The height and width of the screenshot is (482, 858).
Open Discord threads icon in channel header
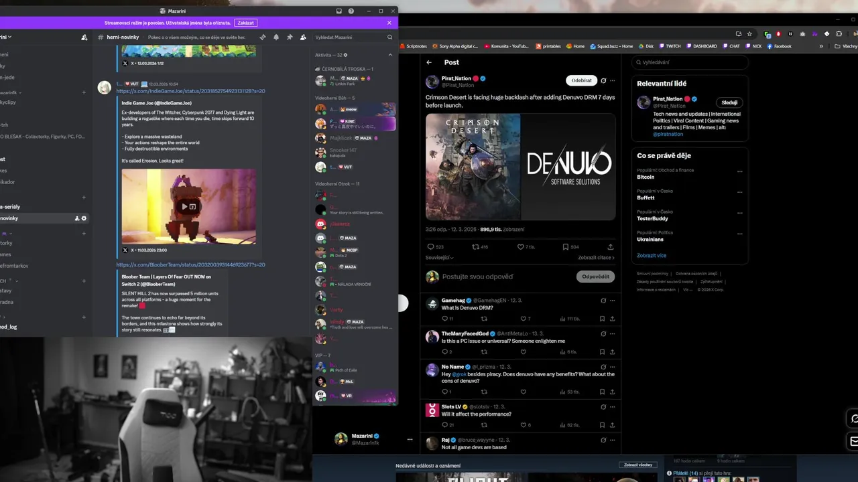(262, 37)
